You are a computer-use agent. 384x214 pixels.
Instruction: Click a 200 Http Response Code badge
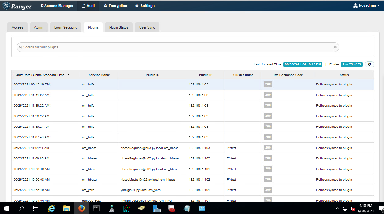pyautogui.click(x=268, y=84)
